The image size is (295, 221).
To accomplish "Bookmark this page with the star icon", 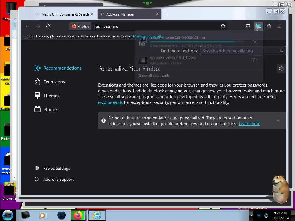I will point(223,26).
